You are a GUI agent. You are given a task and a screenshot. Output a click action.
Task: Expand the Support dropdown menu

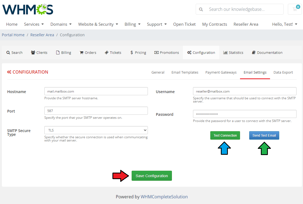[x=157, y=24]
